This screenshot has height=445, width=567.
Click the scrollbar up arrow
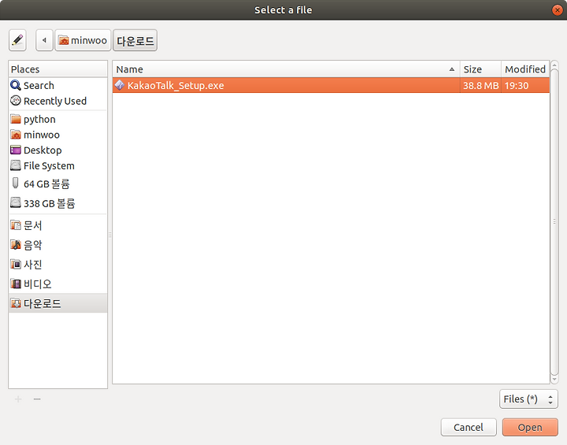[554, 65]
